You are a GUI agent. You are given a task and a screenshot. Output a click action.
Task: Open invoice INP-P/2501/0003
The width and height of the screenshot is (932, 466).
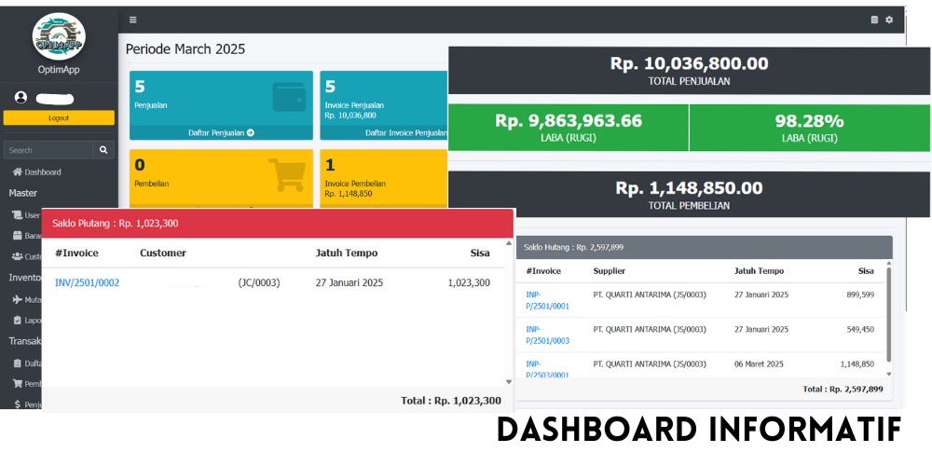pos(547,335)
